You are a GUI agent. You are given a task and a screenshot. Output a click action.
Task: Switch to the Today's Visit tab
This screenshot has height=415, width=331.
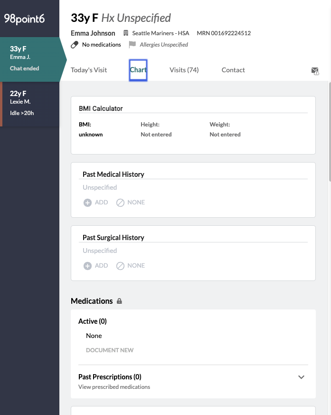point(89,70)
